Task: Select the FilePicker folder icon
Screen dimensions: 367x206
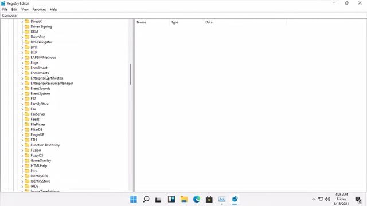Action: click(27, 124)
